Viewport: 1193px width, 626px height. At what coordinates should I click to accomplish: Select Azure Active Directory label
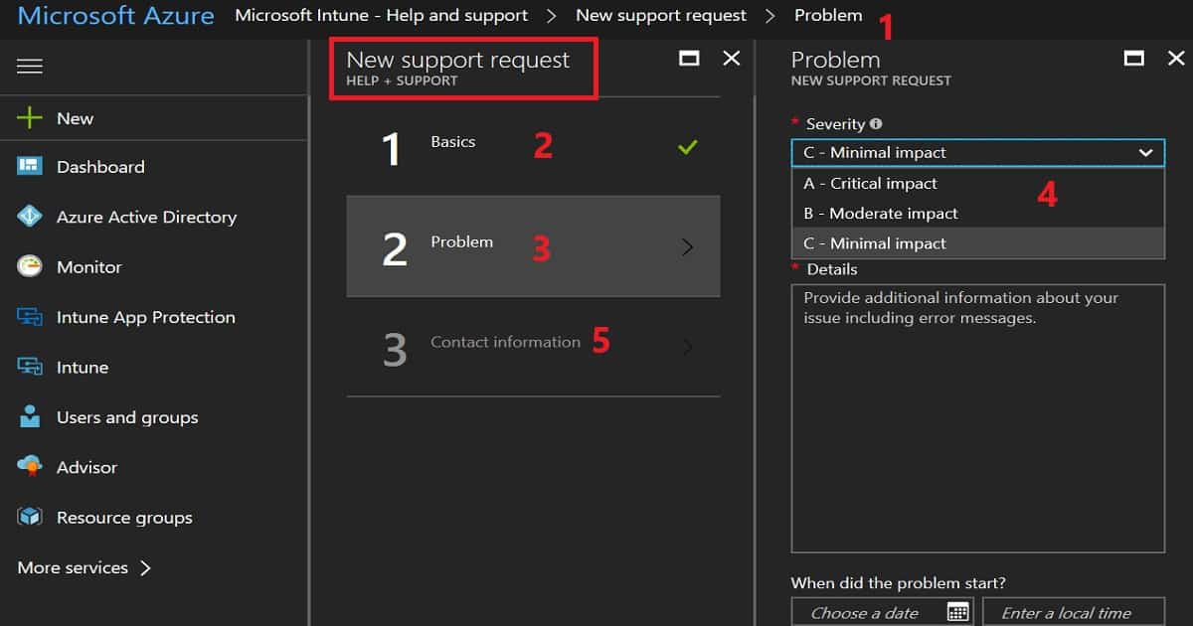[x=146, y=217]
